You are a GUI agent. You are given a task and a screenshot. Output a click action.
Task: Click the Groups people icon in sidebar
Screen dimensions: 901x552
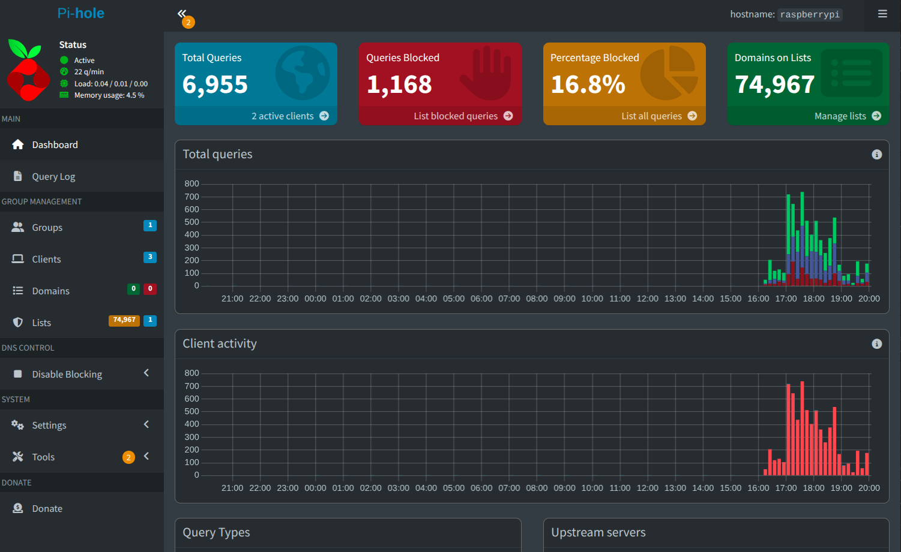[18, 228]
